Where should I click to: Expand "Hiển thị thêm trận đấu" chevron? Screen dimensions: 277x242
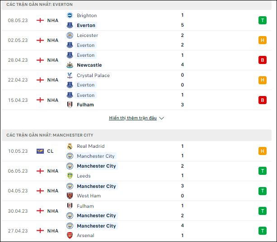[161, 118]
